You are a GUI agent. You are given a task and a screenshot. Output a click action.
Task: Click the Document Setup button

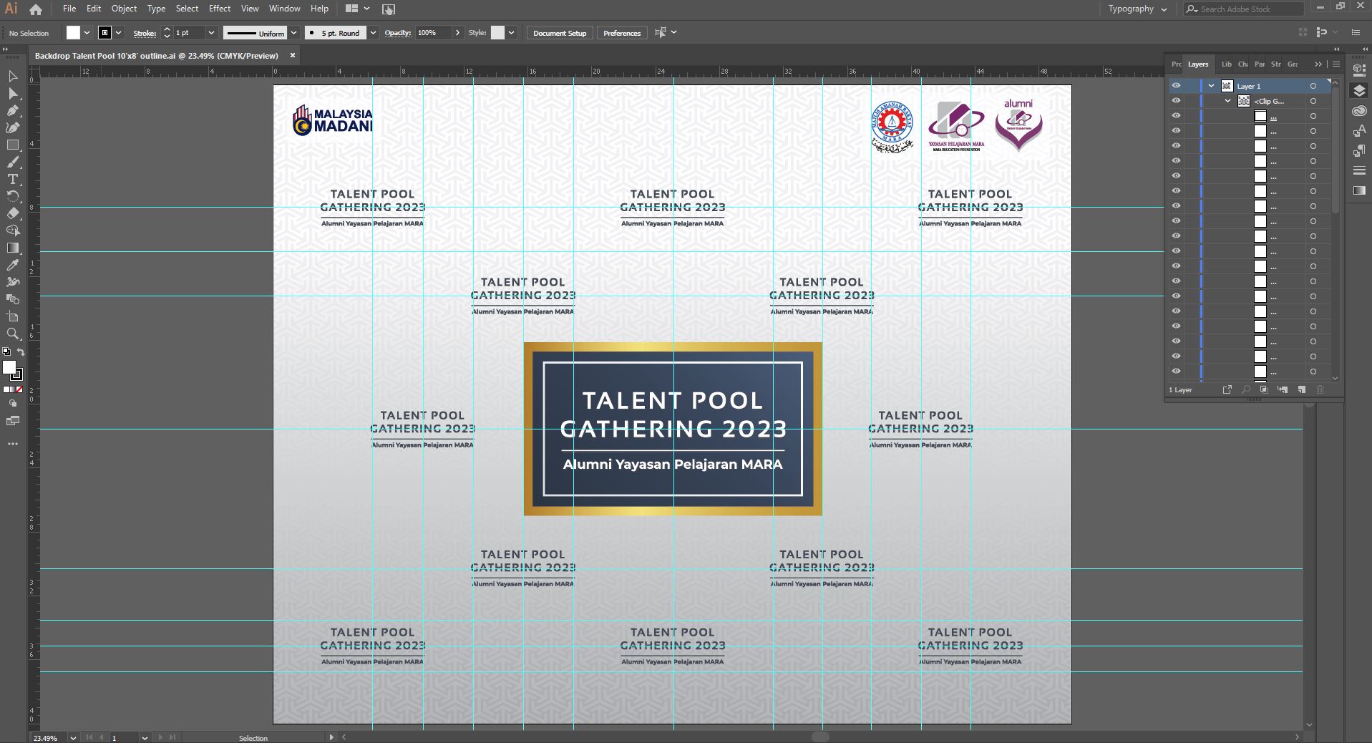click(559, 33)
